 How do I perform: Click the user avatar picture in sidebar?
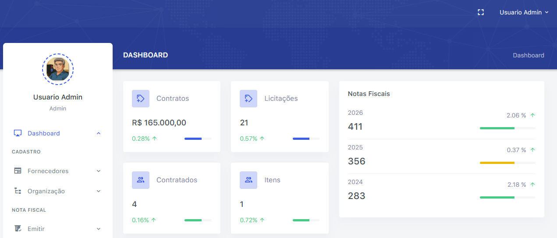(x=58, y=69)
